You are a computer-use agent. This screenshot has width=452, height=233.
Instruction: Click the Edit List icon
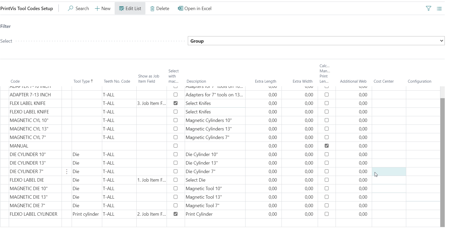[121, 9]
